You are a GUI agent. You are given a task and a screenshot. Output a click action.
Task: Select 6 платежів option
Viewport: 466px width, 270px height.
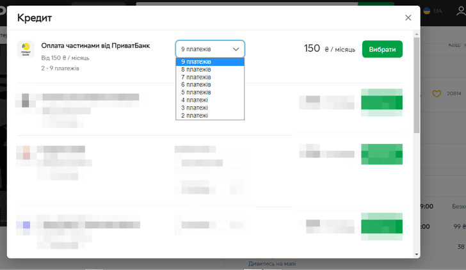click(210, 84)
